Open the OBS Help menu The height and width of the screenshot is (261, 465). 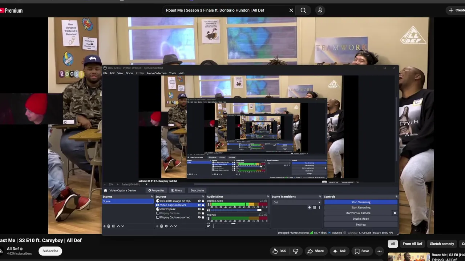pos(181,73)
